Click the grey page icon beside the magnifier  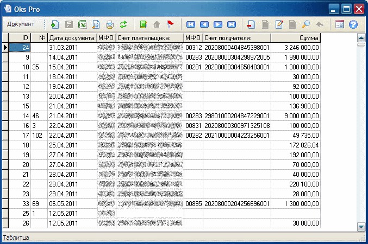292,24
